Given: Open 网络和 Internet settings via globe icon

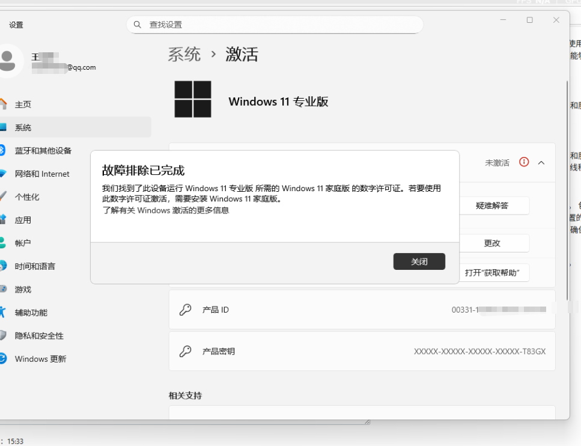Looking at the screenshot, I should (x=7, y=174).
